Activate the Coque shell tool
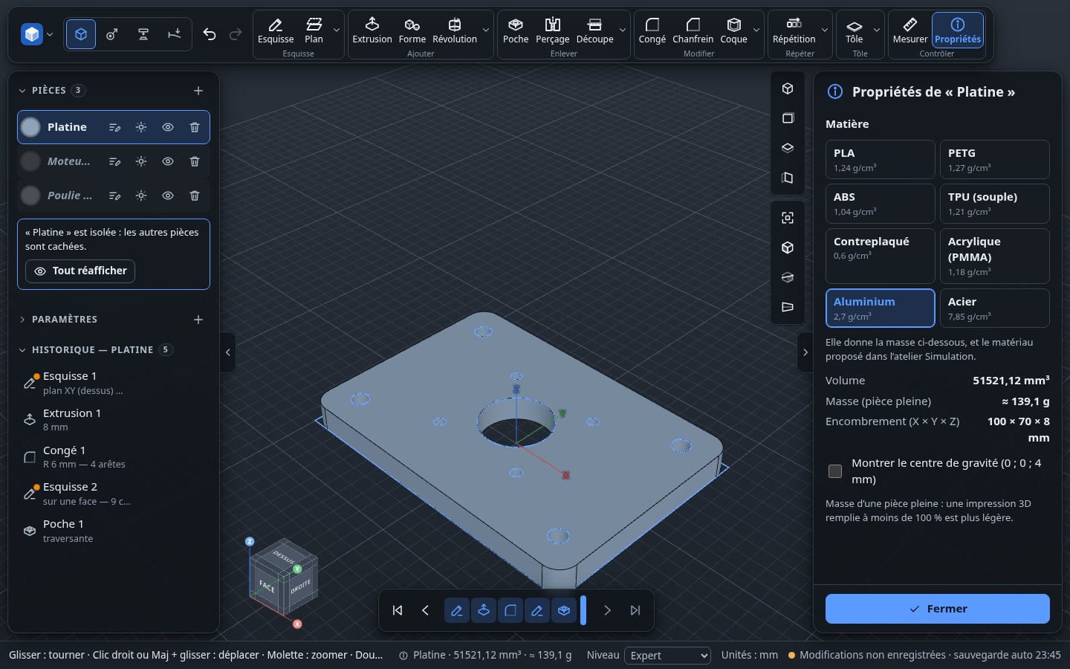Viewport: 1070px width, 669px height. coord(733,30)
